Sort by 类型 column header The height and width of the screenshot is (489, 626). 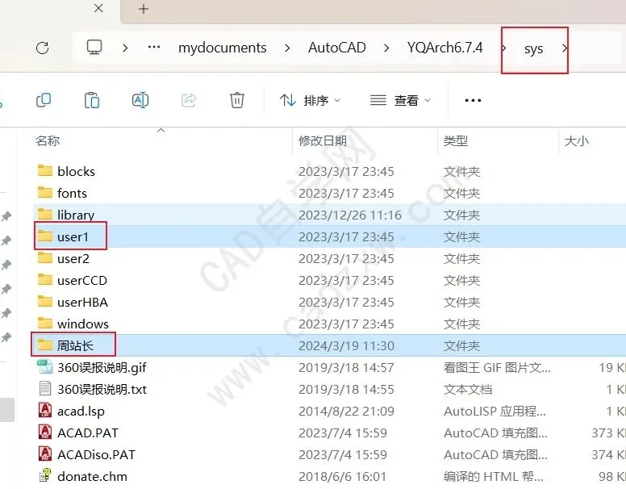click(456, 140)
